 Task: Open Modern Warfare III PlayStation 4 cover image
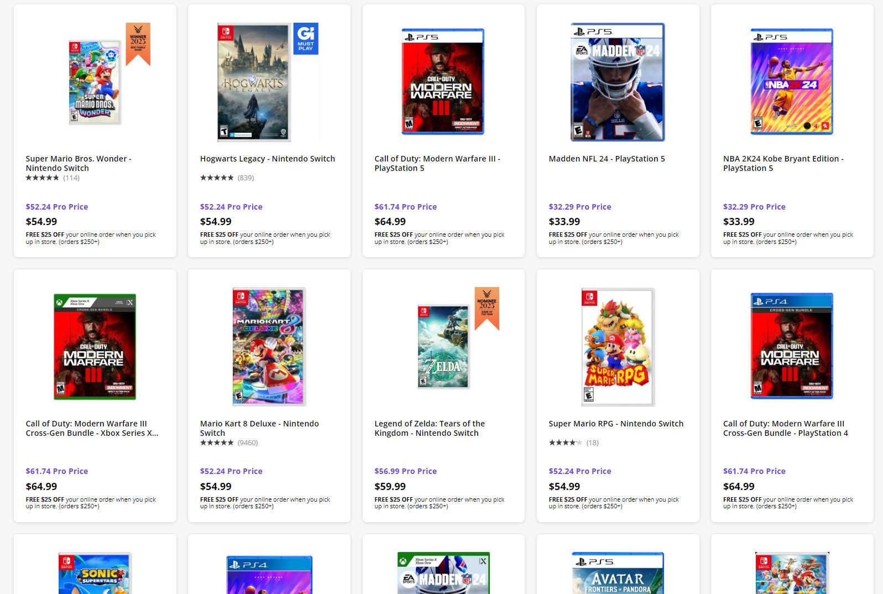[x=792, y=347]
